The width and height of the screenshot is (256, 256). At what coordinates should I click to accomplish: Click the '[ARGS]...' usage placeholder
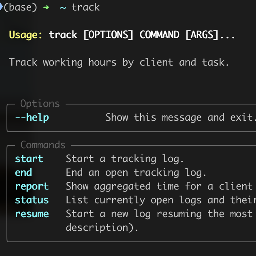click(x=210, y=35)
